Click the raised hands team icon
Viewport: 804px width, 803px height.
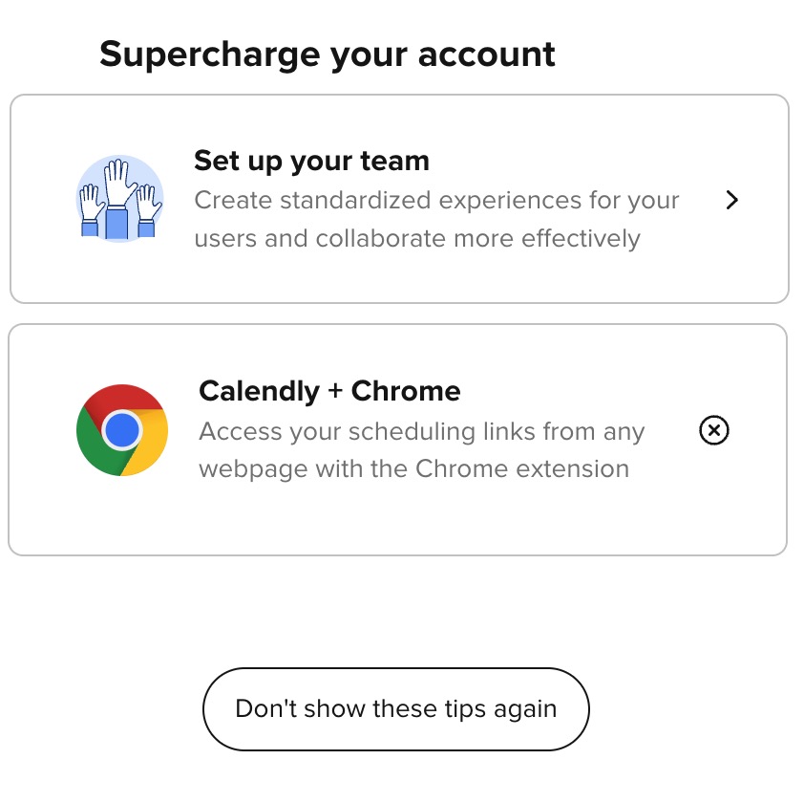(120, 200)
